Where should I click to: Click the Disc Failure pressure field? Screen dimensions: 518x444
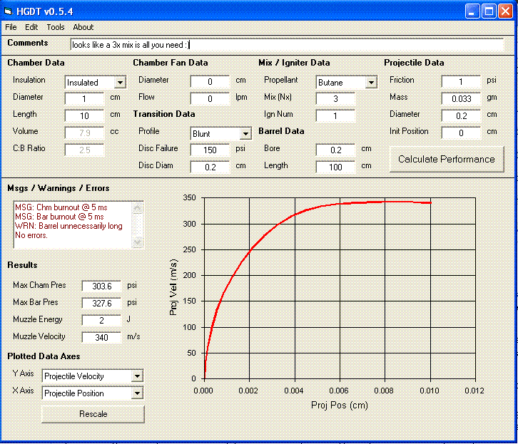click(210, 150)
